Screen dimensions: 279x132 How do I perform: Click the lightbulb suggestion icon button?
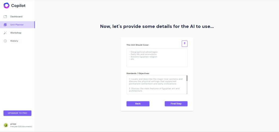[x=184, y=44]
